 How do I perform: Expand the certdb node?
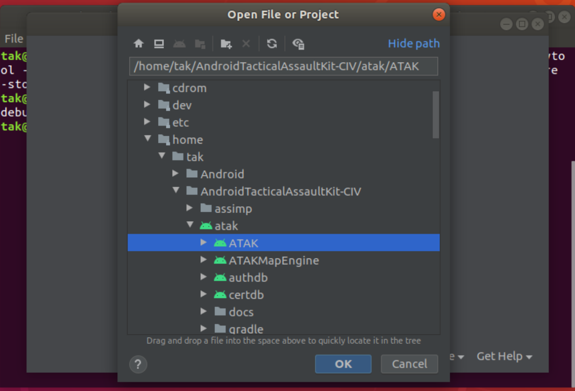click(204, 294)
